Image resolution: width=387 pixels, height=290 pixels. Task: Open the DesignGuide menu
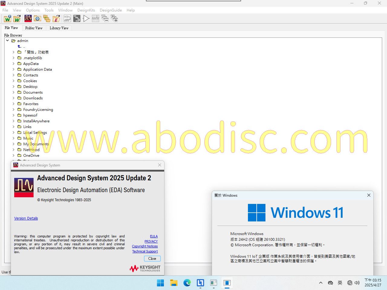111,10
